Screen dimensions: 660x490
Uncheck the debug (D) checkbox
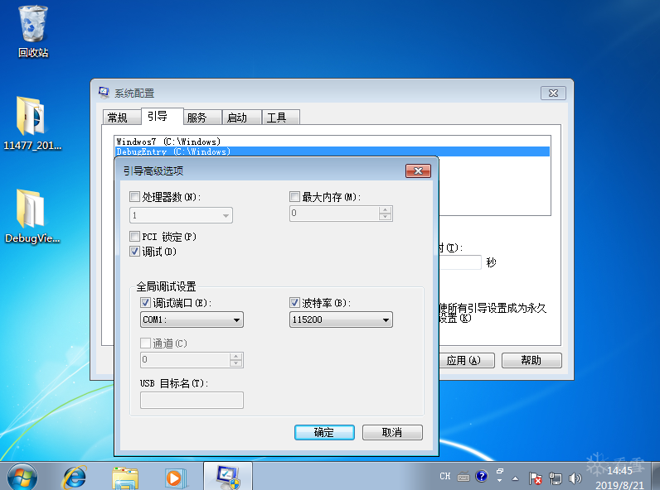(134, 252)
